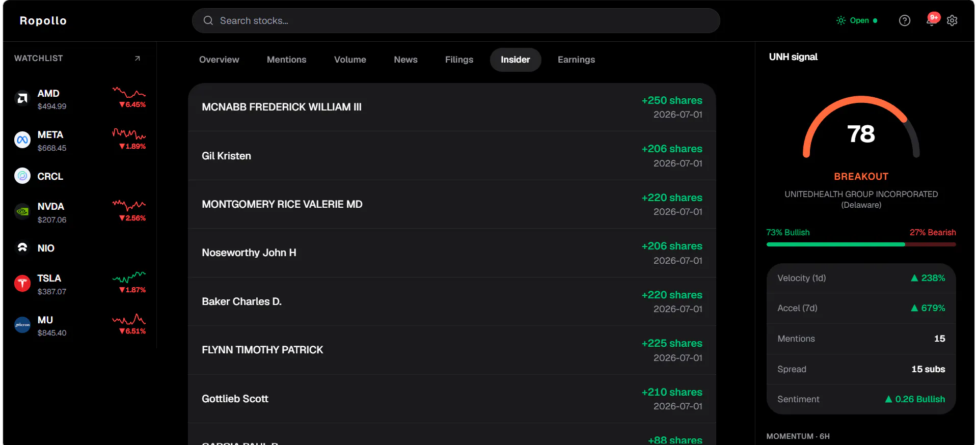This screenshot has height=445, width=977.
Task: Click MU price $845.40
Action: click(52, 333)
